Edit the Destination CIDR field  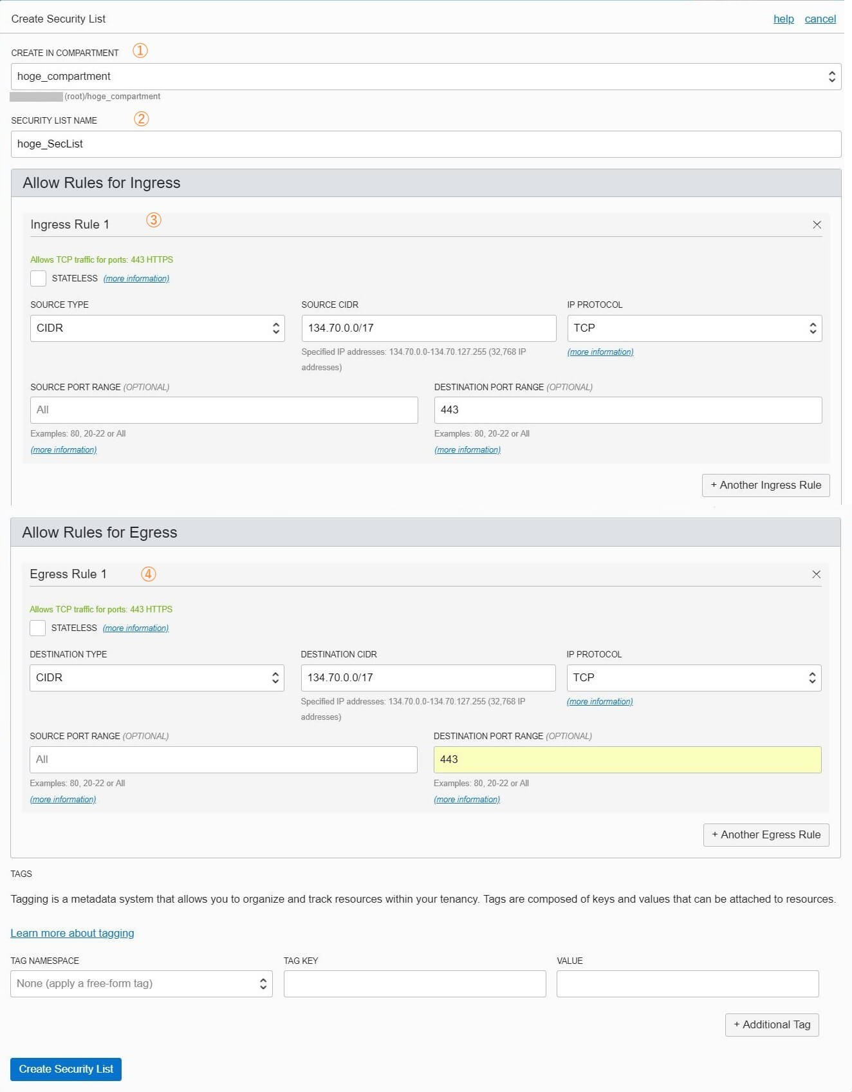[x=429, y=678]
